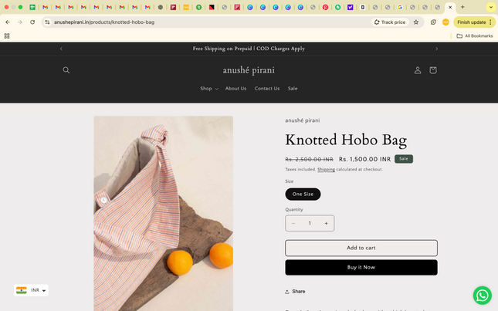
Task: Open the shopping cart icon
Action: click(x=432, y=70)
